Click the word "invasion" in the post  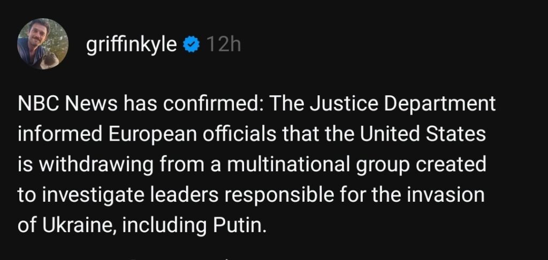pyautogui.click(x=447, y=195)
